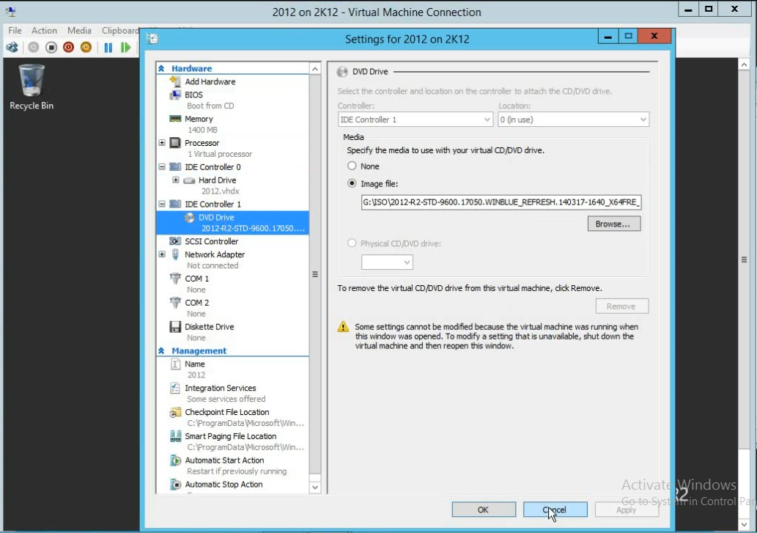Select the Image file radio button
This screenshot has width=757, height=533.
coord(352,183)
